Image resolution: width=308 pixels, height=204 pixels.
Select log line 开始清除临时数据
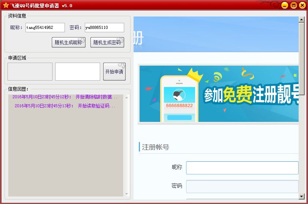pyautogui.click(x=65, y=97)
